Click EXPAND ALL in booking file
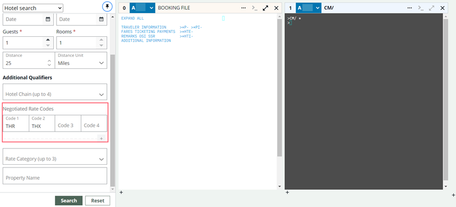Screen dimensions: 456x207 pos(132,18)
